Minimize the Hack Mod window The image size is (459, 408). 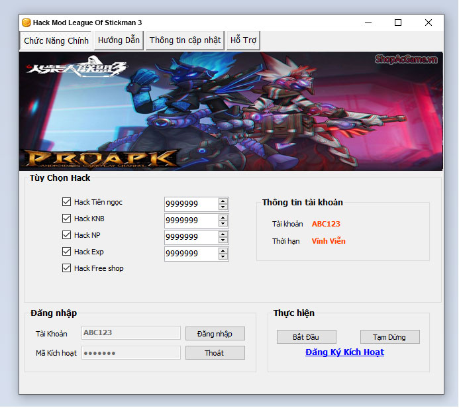(x=368, y=23)
